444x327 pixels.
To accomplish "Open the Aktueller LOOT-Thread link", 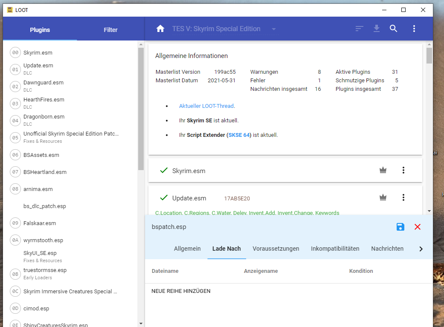I will (206, 106).
